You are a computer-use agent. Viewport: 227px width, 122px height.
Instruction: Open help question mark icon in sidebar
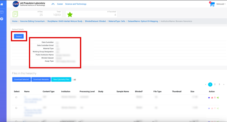[2, 19]
